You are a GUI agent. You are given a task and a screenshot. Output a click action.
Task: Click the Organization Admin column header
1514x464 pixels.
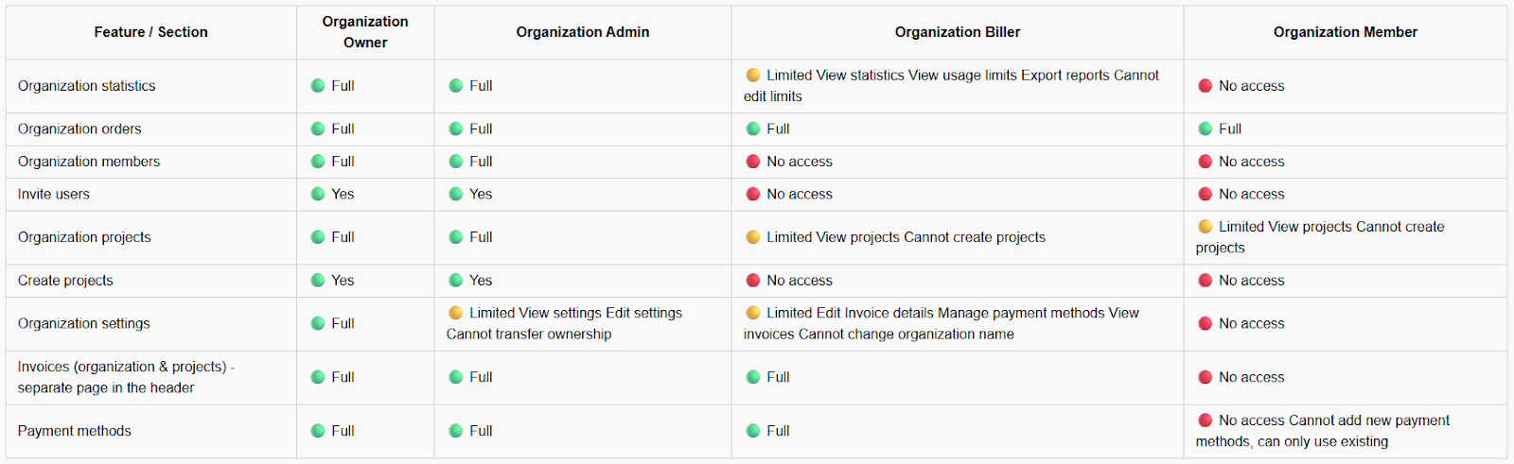point(582,32)
